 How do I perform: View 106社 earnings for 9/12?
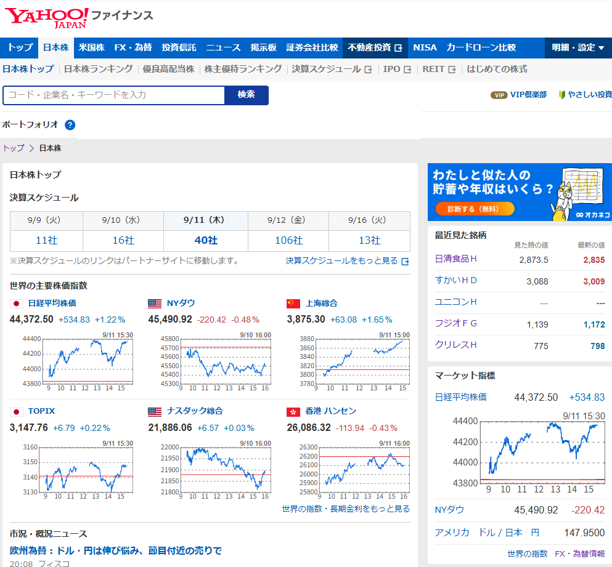point(289,240)
